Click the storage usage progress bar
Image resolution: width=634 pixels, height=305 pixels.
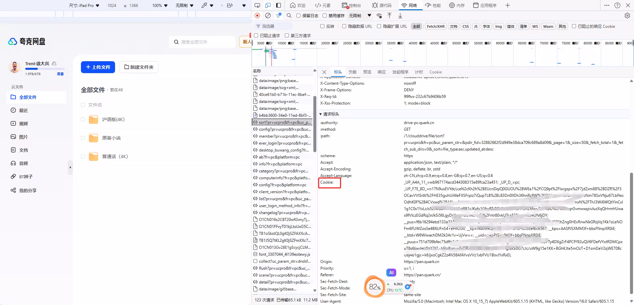pyautogui.click(x=45, y=69)
